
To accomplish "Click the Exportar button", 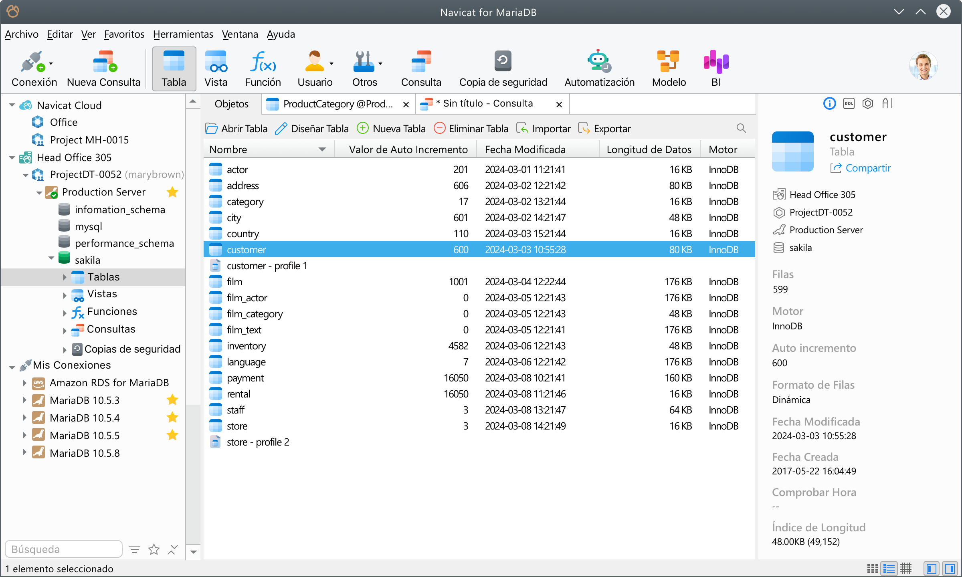I will point(604,129).
